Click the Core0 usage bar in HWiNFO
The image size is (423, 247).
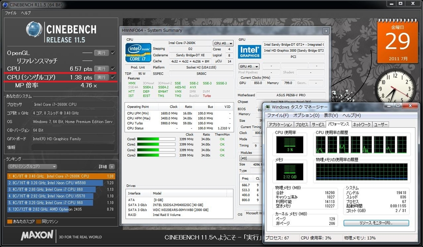pos(156,139)
